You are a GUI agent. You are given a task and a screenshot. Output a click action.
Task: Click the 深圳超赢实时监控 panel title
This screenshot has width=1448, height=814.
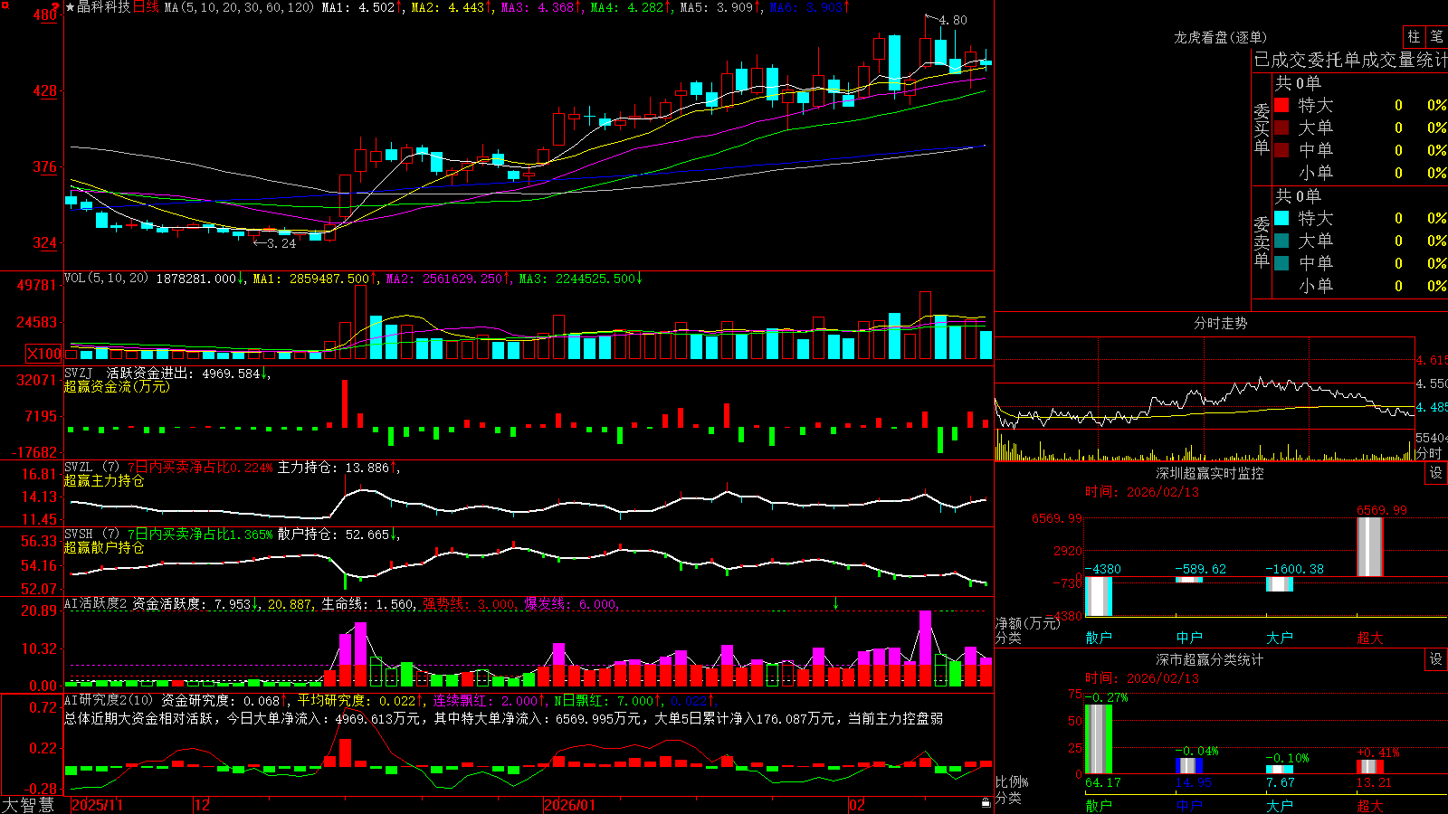(1209, 473)
